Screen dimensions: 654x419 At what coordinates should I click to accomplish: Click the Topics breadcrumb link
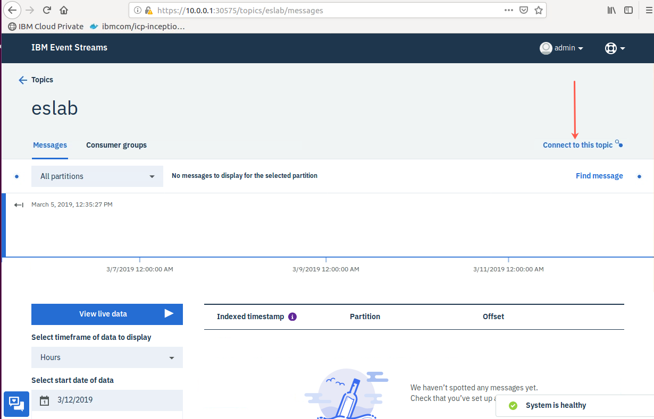(x=42, y=80)
